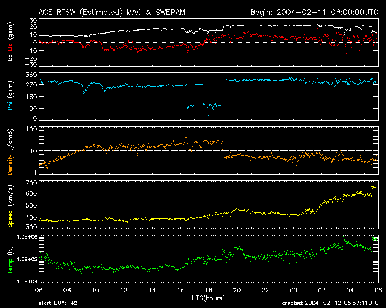Click the orange "Density" axis label
This screenshot has width=386, height=308.
pos(10,165)
